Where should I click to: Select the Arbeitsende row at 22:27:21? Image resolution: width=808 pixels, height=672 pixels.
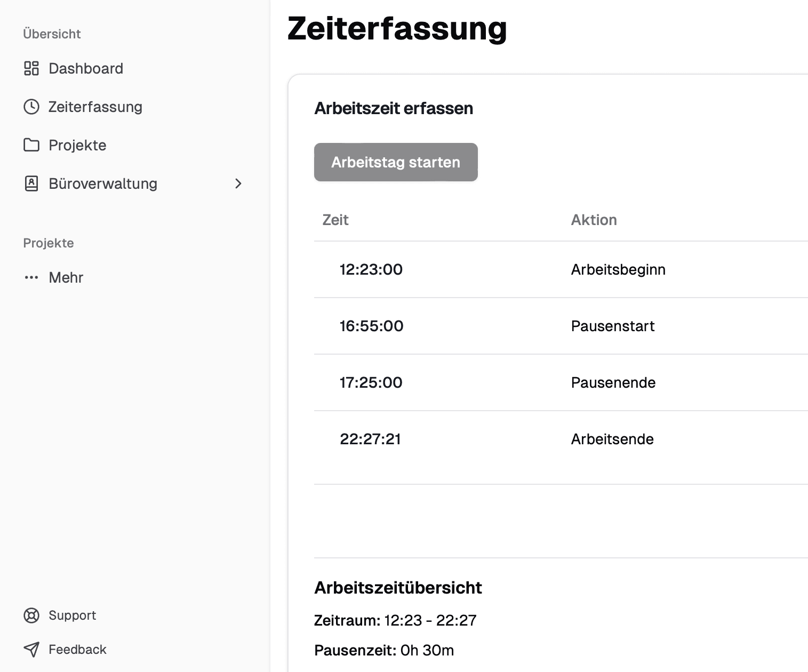coord(560,439)
